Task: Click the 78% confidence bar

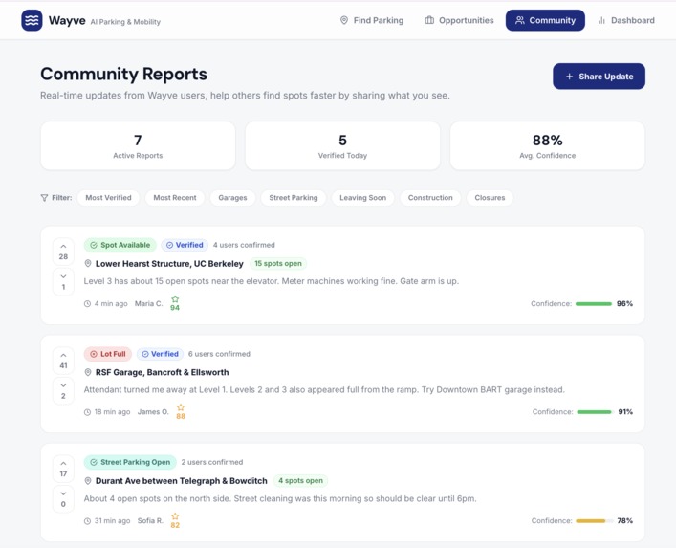Action: [595, 521]
